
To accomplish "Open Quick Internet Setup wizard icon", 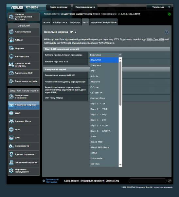I will (11, 17).
